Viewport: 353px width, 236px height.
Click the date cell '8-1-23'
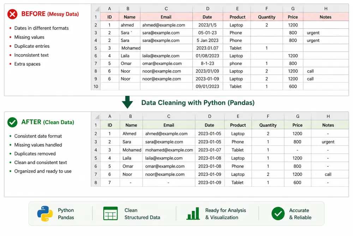pyautogui.click(x=207, y=63)
